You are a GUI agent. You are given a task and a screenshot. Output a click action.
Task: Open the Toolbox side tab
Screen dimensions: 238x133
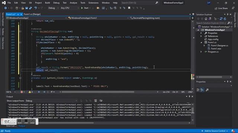point(3,31)
